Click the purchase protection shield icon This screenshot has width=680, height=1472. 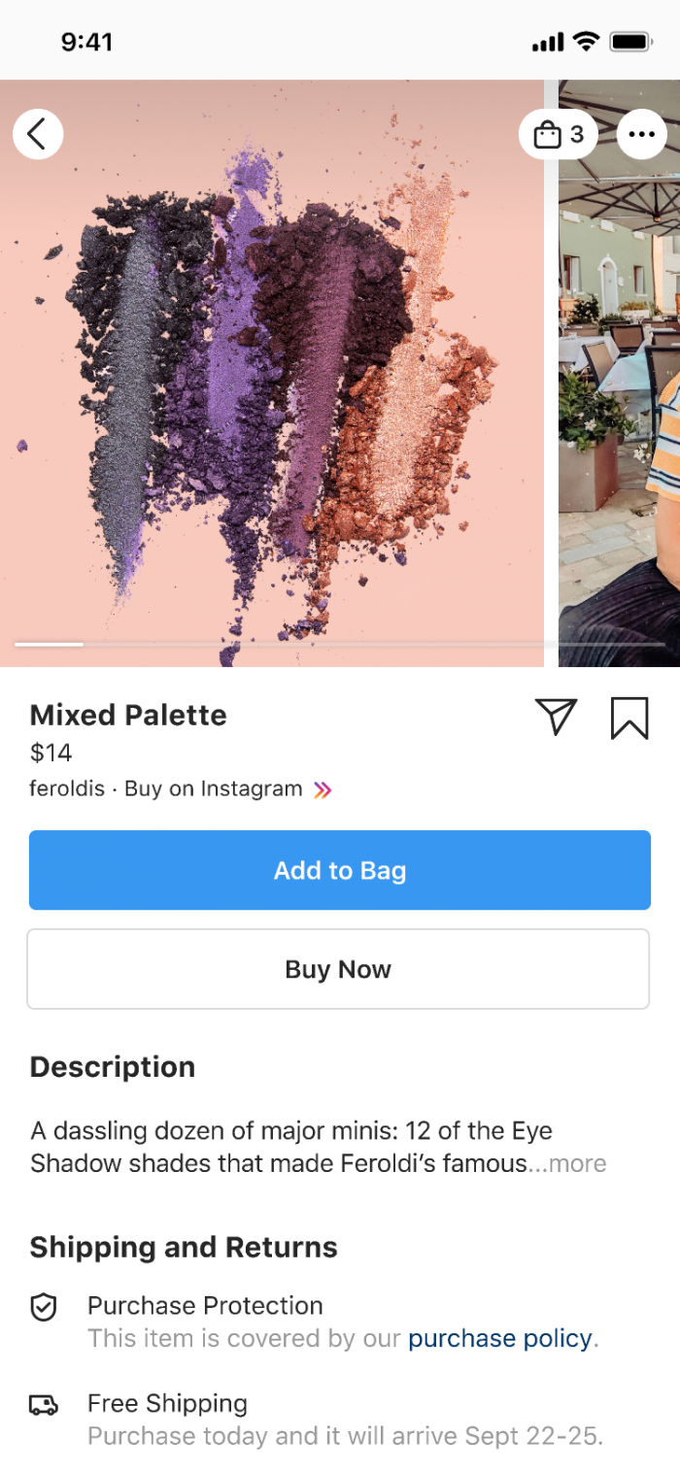point(44,1308)
